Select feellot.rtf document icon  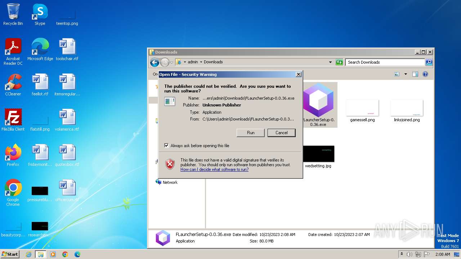(x=40, y=85)
